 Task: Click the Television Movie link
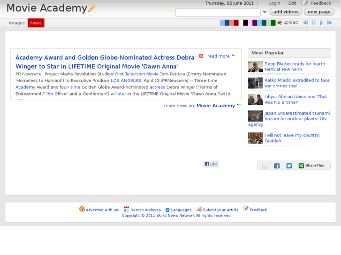coord(142,74)
